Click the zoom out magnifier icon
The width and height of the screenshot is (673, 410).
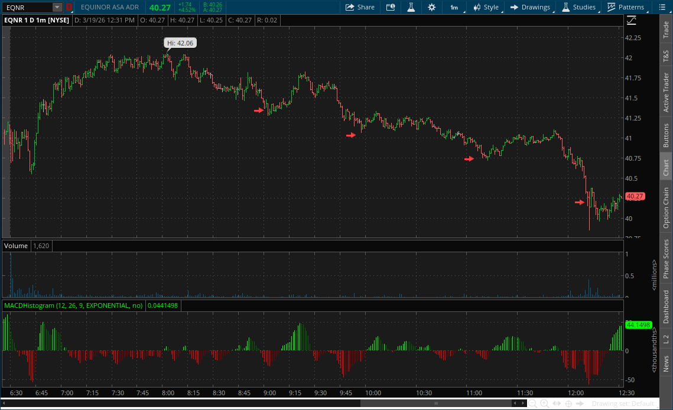coord(532,404)
